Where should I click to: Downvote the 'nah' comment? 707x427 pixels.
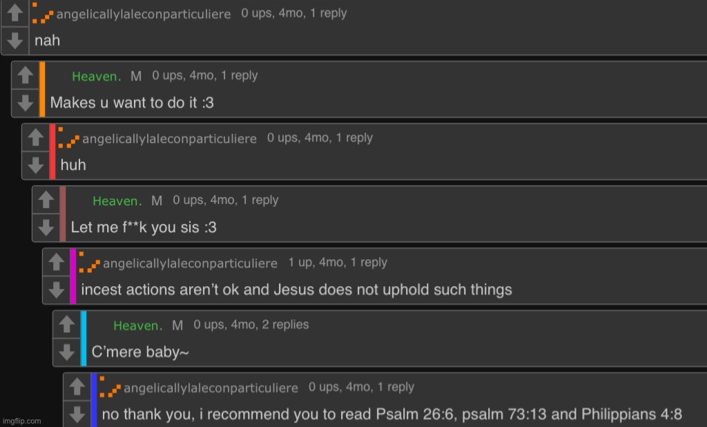(15, 40)
